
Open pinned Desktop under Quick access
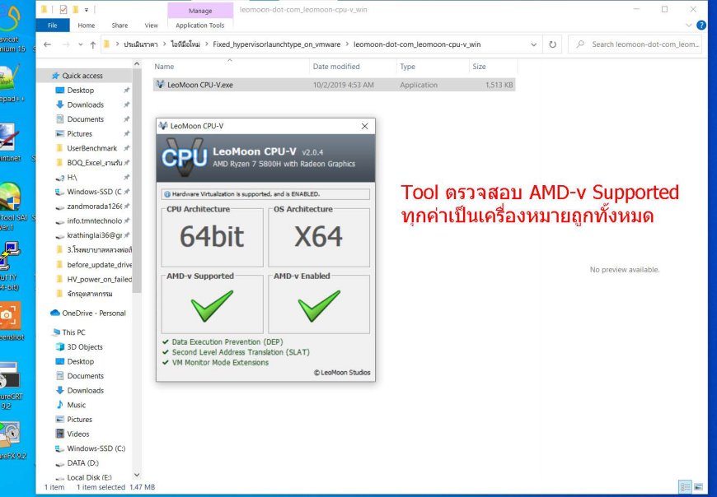(81, 91)
